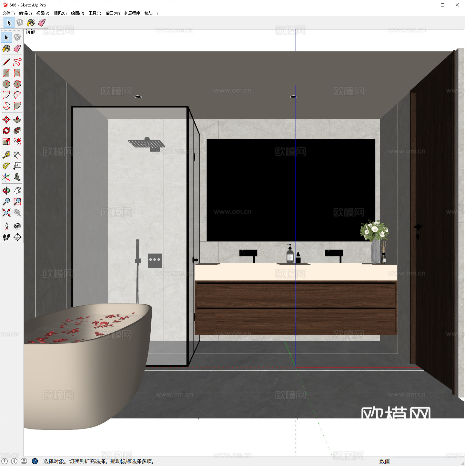Click the model credits info status icon

tap(14, 461)
